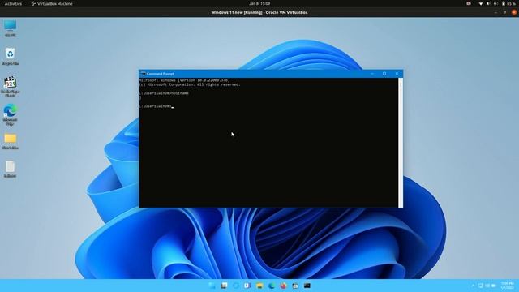The width and height of the screenshot is (519, 292).
Task: Open network icon in Windows tray
Action: [x=481, y=286]
